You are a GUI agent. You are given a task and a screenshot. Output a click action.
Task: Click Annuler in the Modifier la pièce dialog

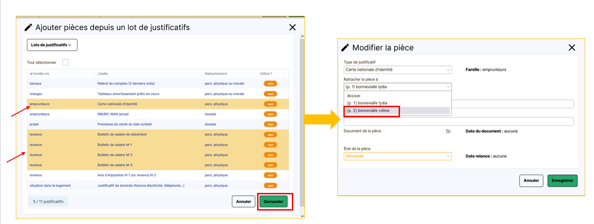click(531, 180)
